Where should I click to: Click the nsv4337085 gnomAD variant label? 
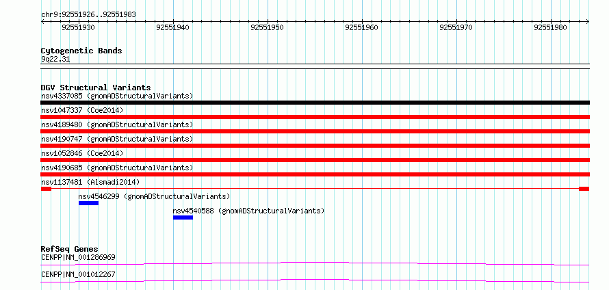click(117, 96)
